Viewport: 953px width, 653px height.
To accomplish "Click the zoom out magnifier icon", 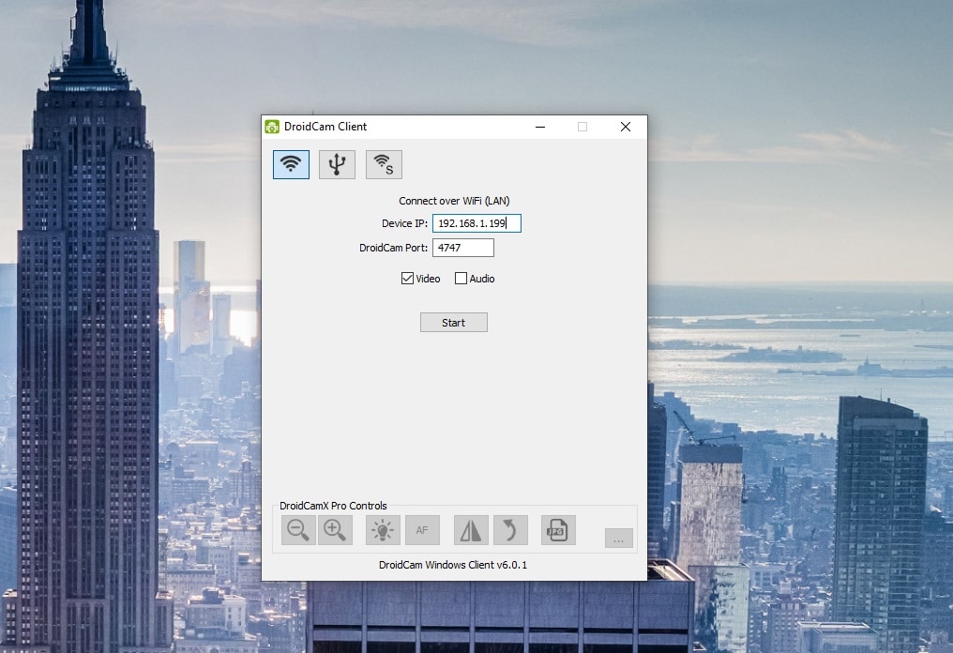I will click(x=298, y=530).
